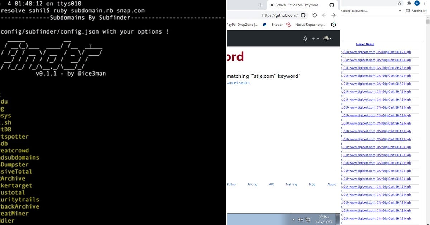The image size is (430, 225).
Task: Open the taskbar clock showing 03:56
Action: click(x=323, y=219)
